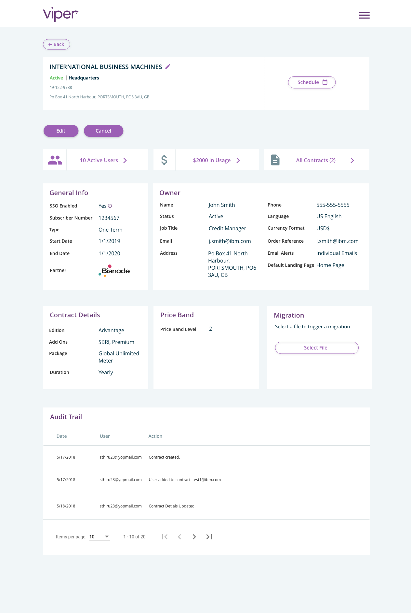This screenshot has width=411, height=613.
Task: Go to the next audit trail page
Action: pyautogui.click(x=194, y=537)
